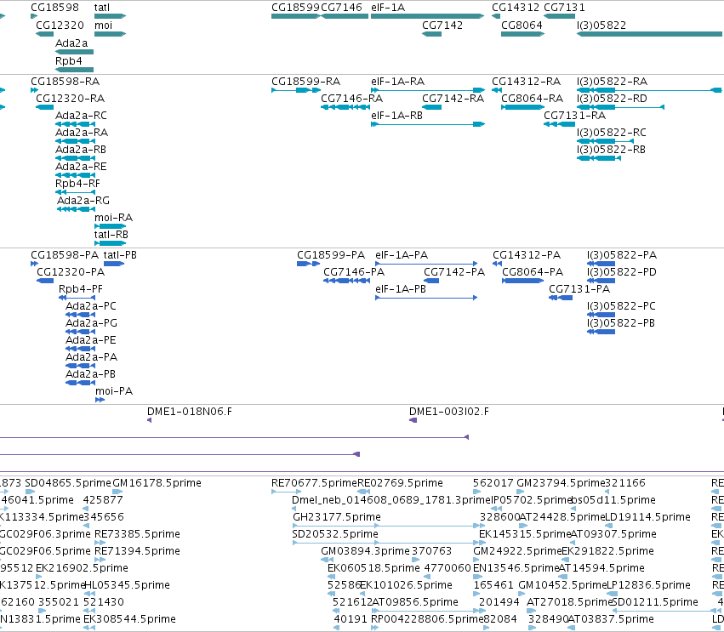Open the DME1-018N06.F BAC end

149,420
